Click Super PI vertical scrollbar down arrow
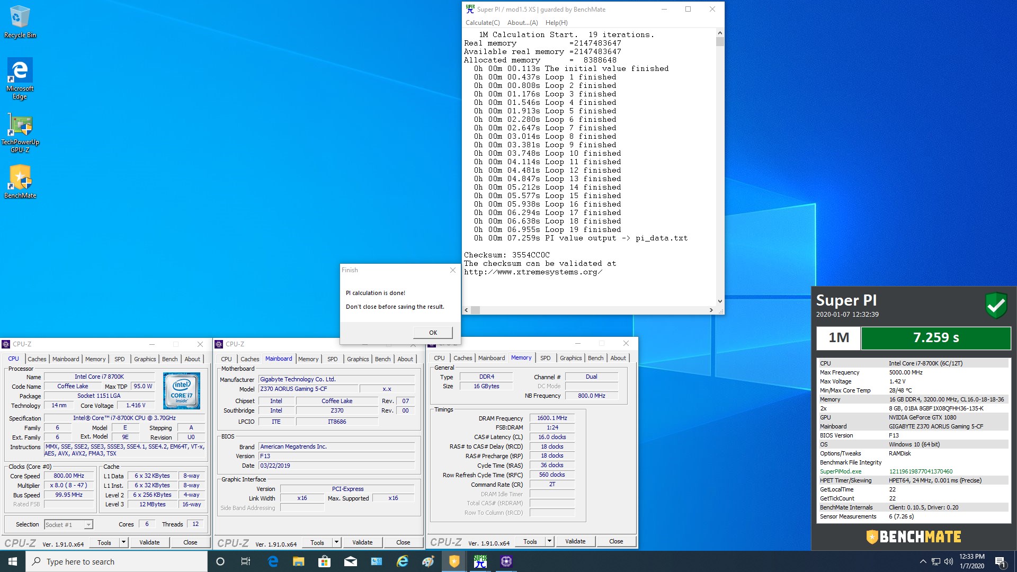Viewport: 1017px width, 572px height. click(720, 301)
